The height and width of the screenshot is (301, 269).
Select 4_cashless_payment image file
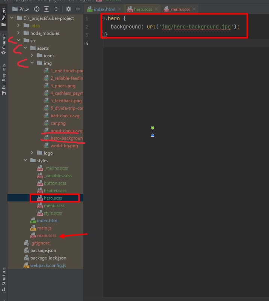64,93
